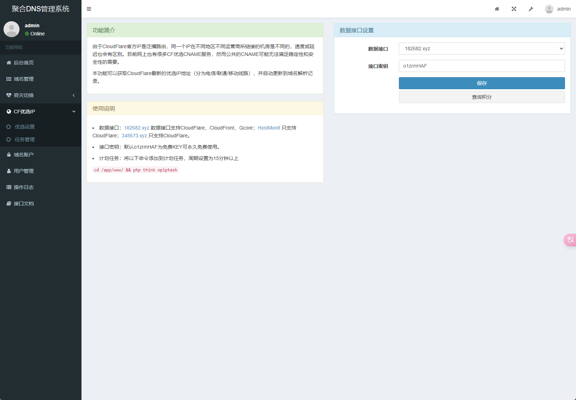The width and height of the screenshot is (576, 400).
Task: Click the lock icon beside 域名账户
Action: [9, 155]
